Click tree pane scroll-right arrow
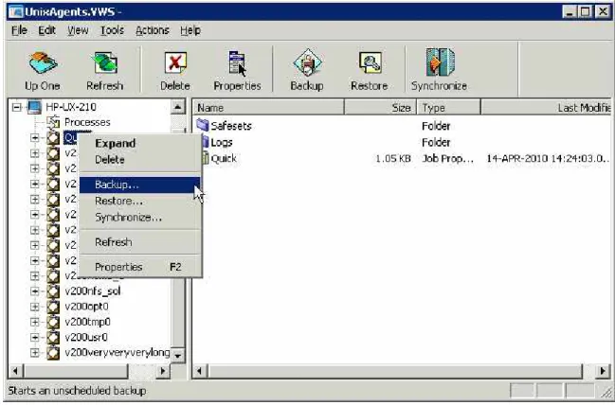Screen dimensions: 615x405 162,371
